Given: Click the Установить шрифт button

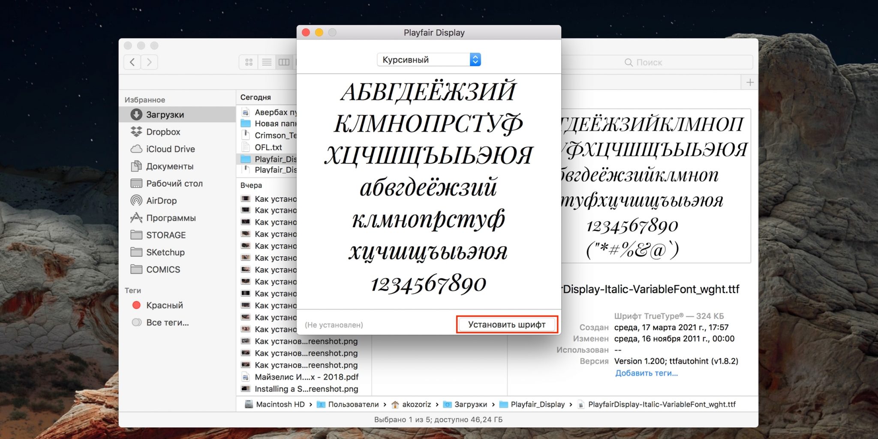Looking at the screenshot, I should pos(507,325).
